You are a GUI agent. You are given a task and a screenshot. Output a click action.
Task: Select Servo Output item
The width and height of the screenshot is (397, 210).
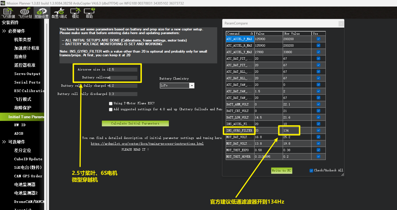(x=27, y=74)
